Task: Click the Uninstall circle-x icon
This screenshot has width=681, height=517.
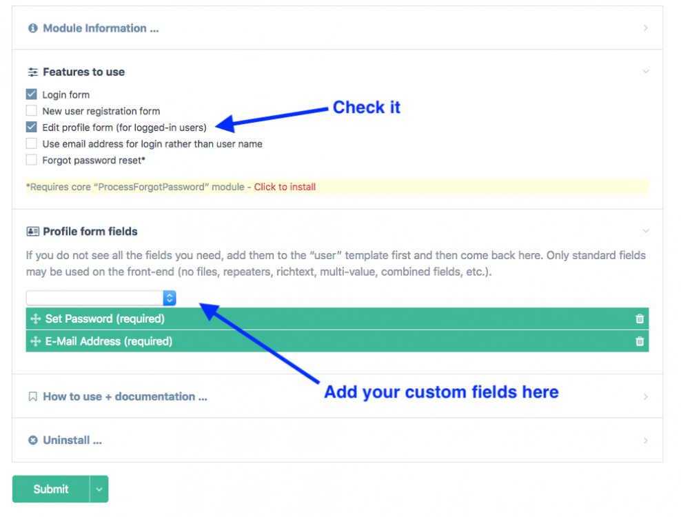Action: (32, 440)
